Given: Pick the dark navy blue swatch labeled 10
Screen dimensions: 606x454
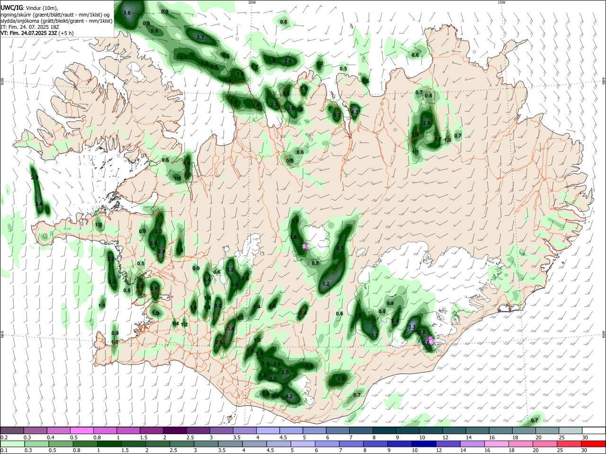Looking at the screenshot, I should click(x=423, y=444).
